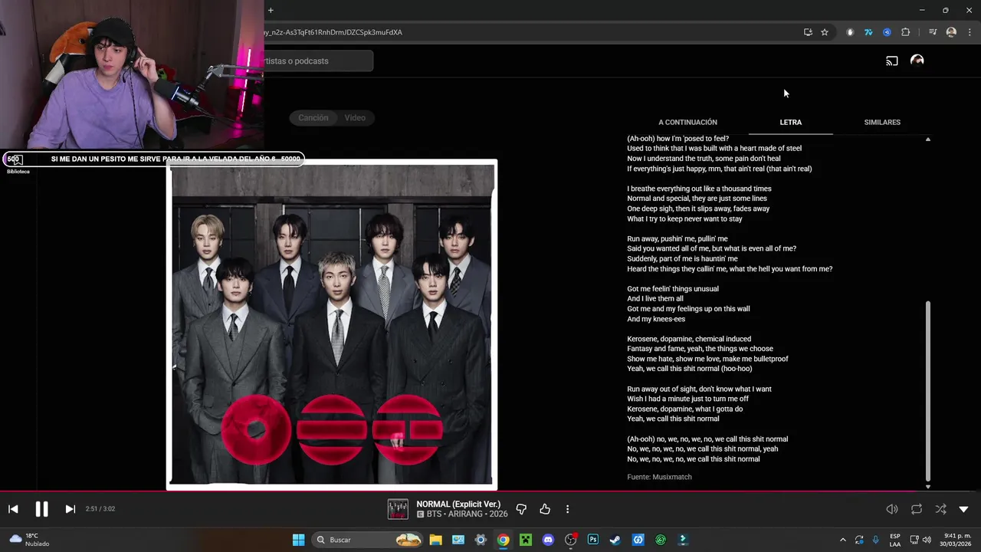Switch to Video mode
The height and width of the screenshot is (552, 981).
[354, 117]
